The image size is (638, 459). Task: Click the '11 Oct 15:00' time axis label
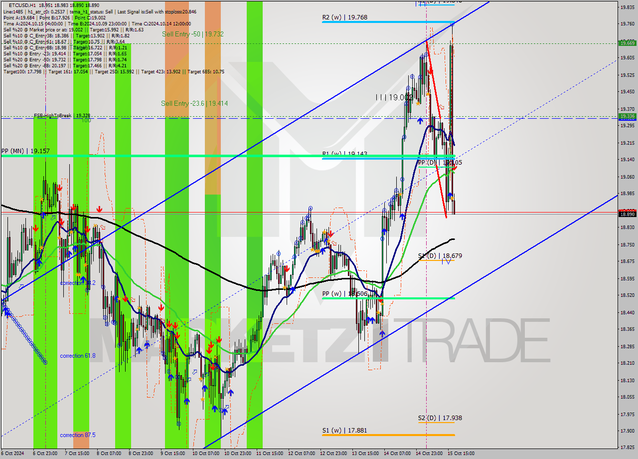coord(269,454)
